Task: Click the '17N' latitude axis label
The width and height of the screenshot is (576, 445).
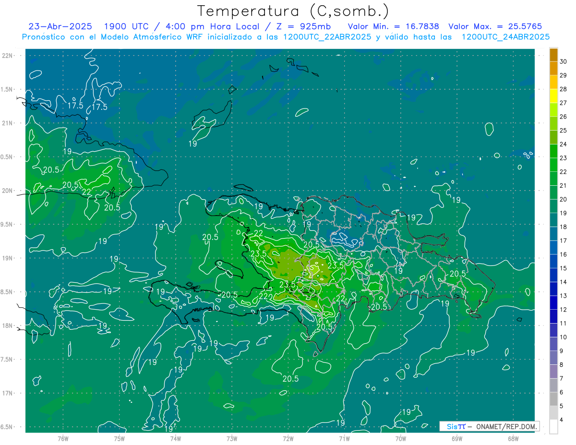Action: tap(8, 393)
